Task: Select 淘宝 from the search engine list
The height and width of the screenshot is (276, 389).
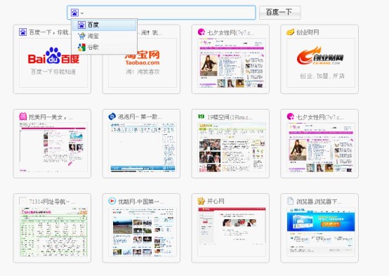Action: pyautogui.click(x=104, y=36)
